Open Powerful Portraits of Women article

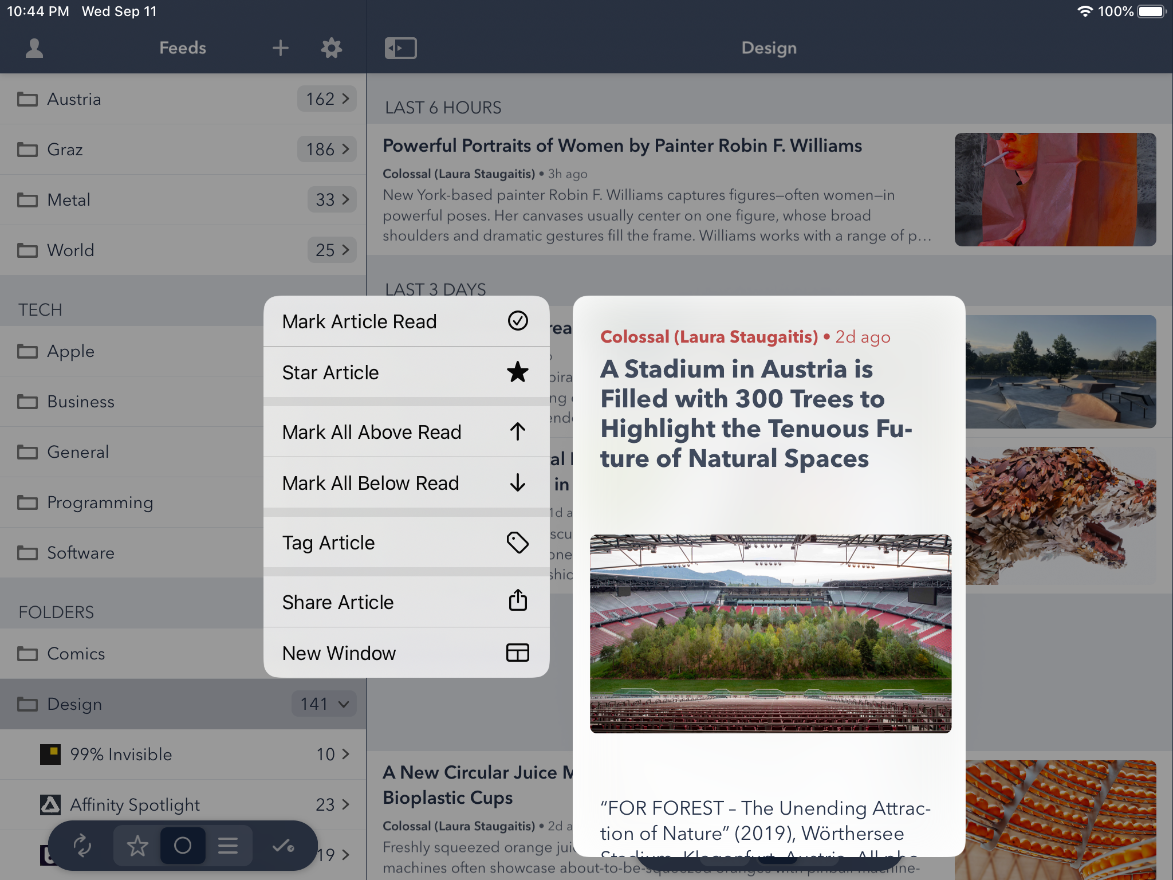(622, 146)
